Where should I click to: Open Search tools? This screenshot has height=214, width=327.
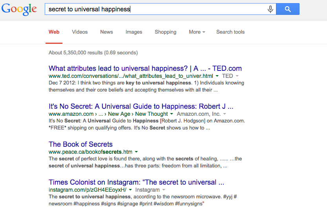[230, 32]
